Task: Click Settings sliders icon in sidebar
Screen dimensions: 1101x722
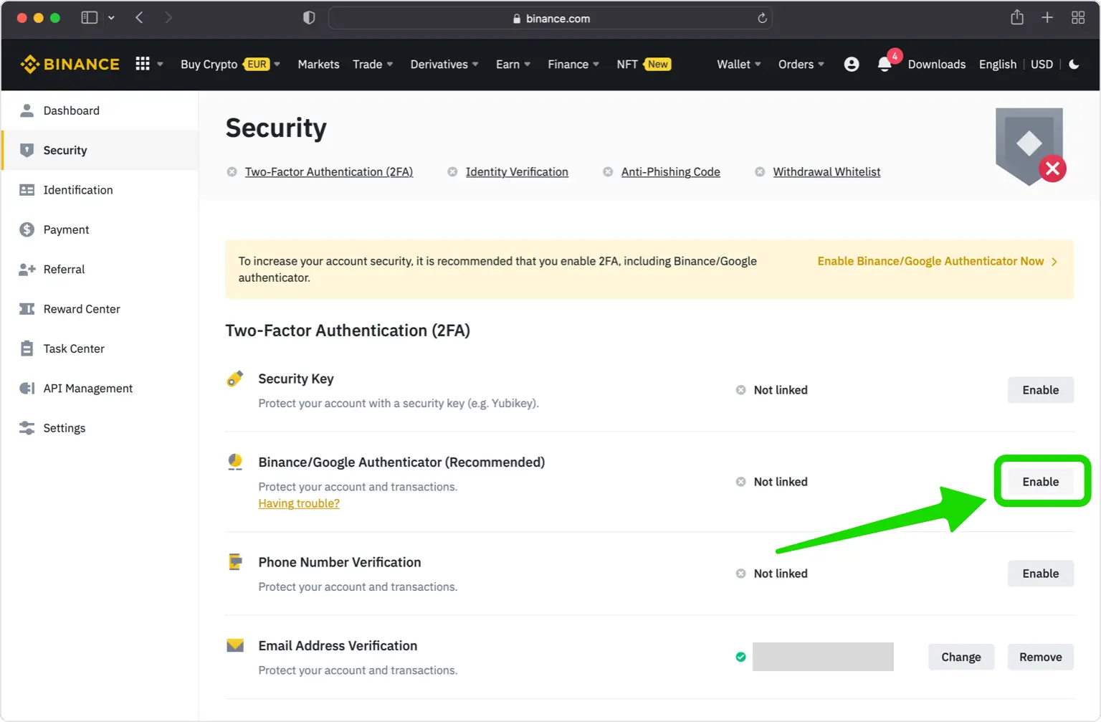Action: point(27,428)
